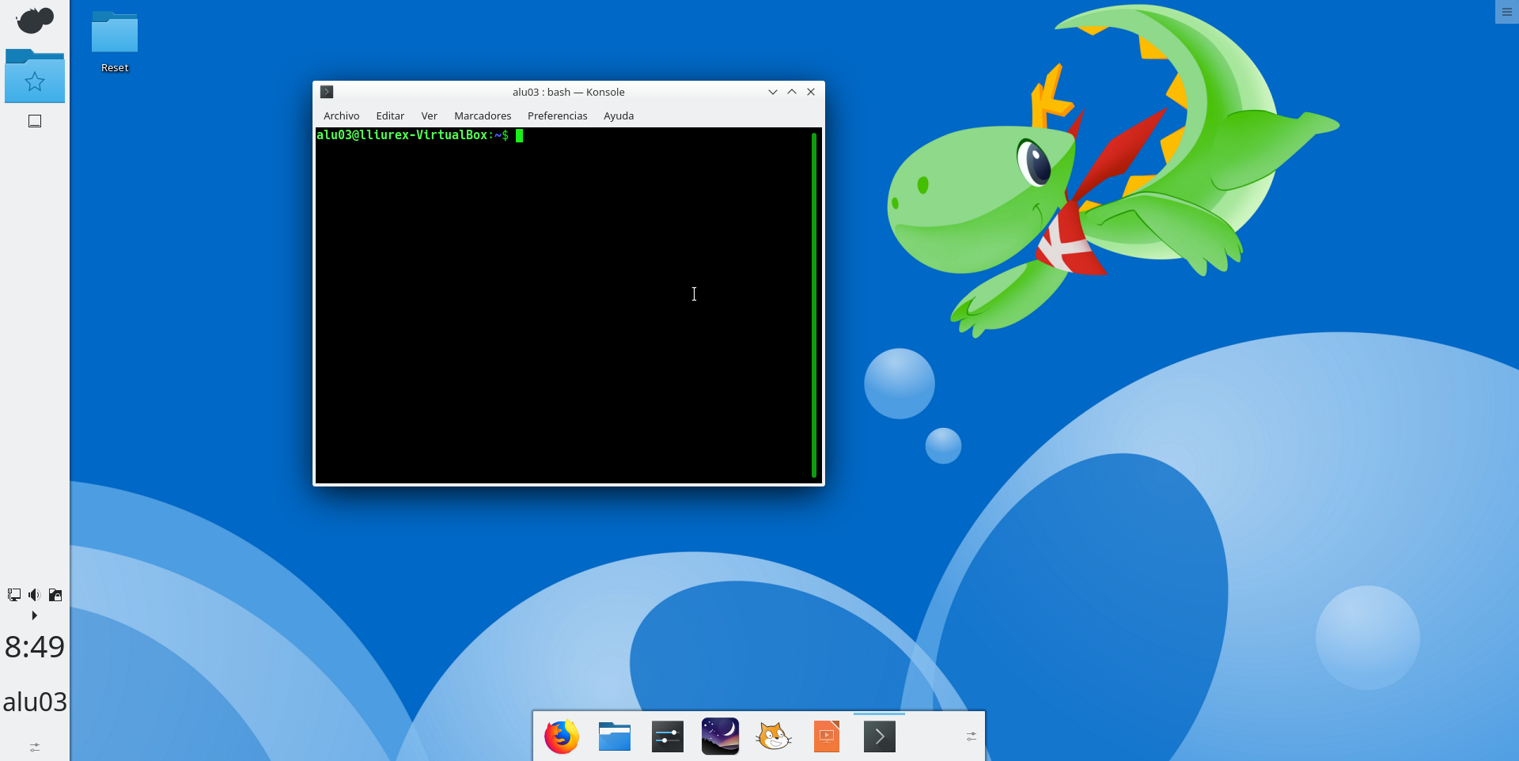Click the volume speaker tray icon
1519x761 pixels.
click(x=34, y=595)
